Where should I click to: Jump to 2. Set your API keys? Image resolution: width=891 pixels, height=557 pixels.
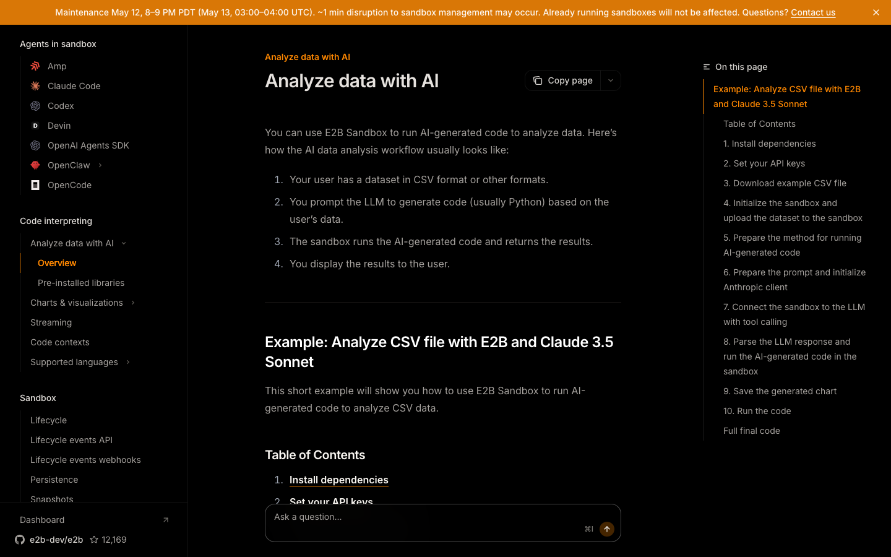coord(764,163)
